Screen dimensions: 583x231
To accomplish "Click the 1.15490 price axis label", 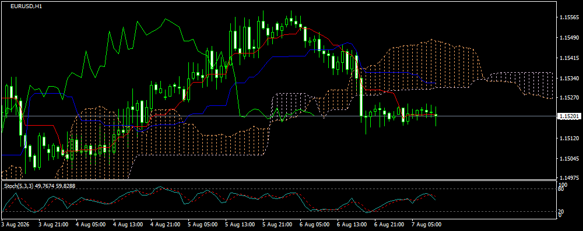I will pos(570,38).
